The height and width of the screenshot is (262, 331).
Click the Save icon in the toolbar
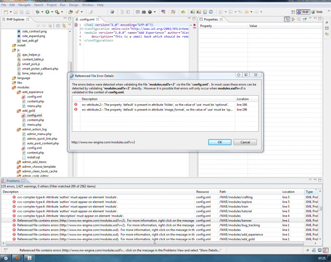pos(16,12)
